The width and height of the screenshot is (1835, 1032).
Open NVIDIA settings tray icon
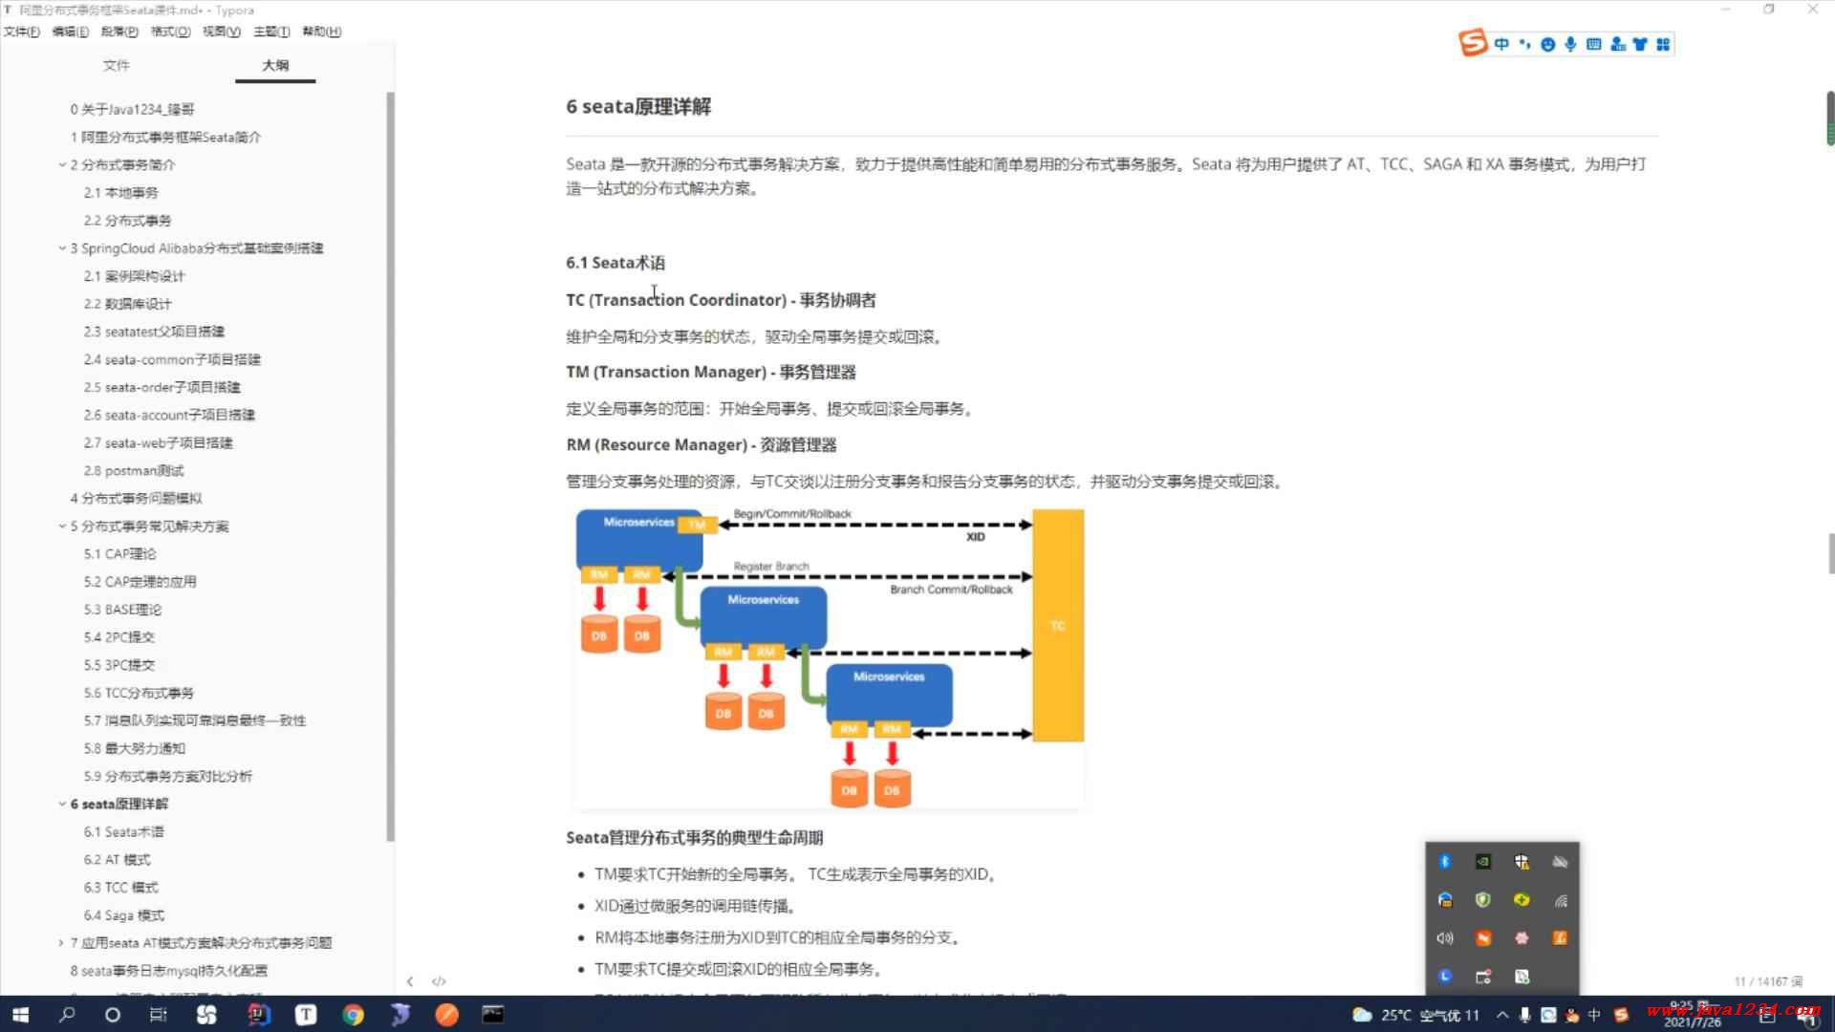click(x=1483, y=862)
